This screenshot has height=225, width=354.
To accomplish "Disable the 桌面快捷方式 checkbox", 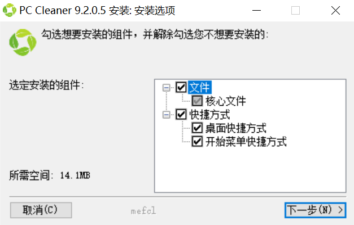I will 197,128.
